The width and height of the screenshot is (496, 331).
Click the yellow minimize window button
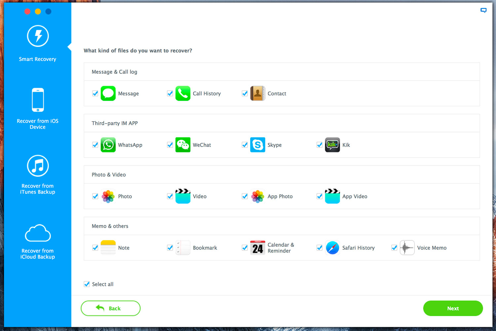coord(38,12)
